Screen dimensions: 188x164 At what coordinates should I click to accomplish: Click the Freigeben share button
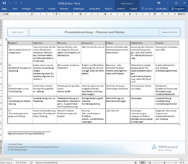pos(178,9)
